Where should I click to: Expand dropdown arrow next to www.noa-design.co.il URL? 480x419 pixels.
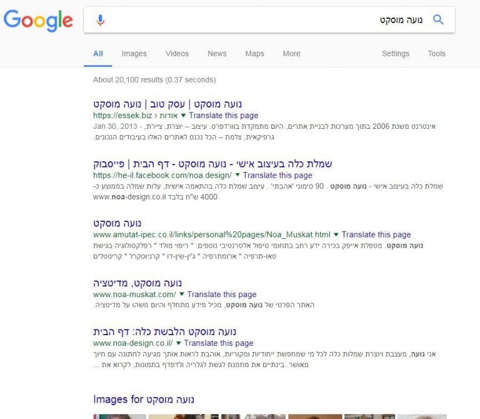pos(179,343)
